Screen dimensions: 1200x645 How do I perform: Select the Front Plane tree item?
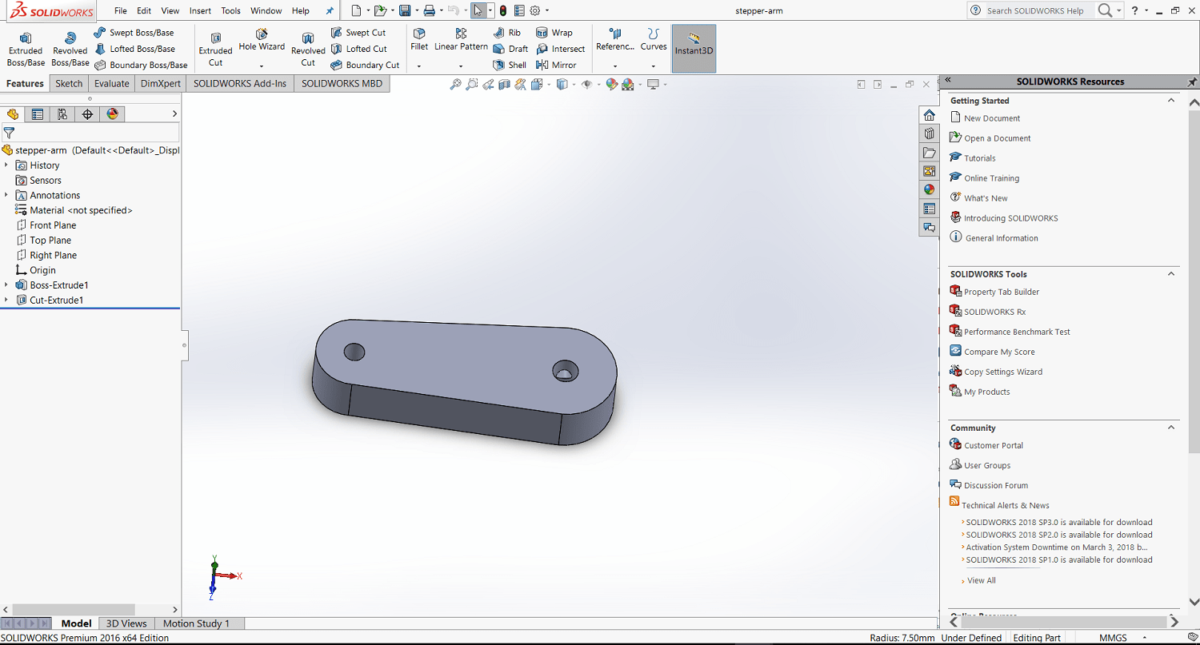53,225
